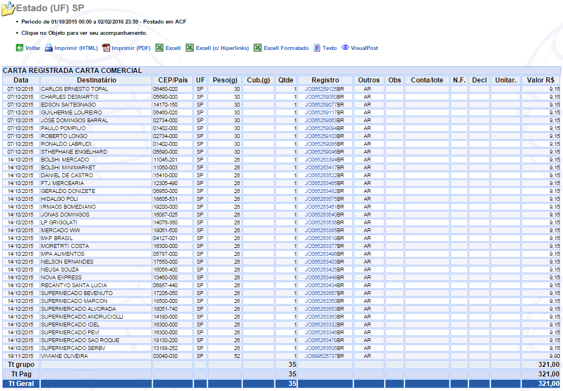This screenshot has width=563, height=391.
Task: Go back using the Voltar link
Action: point(33,48)
